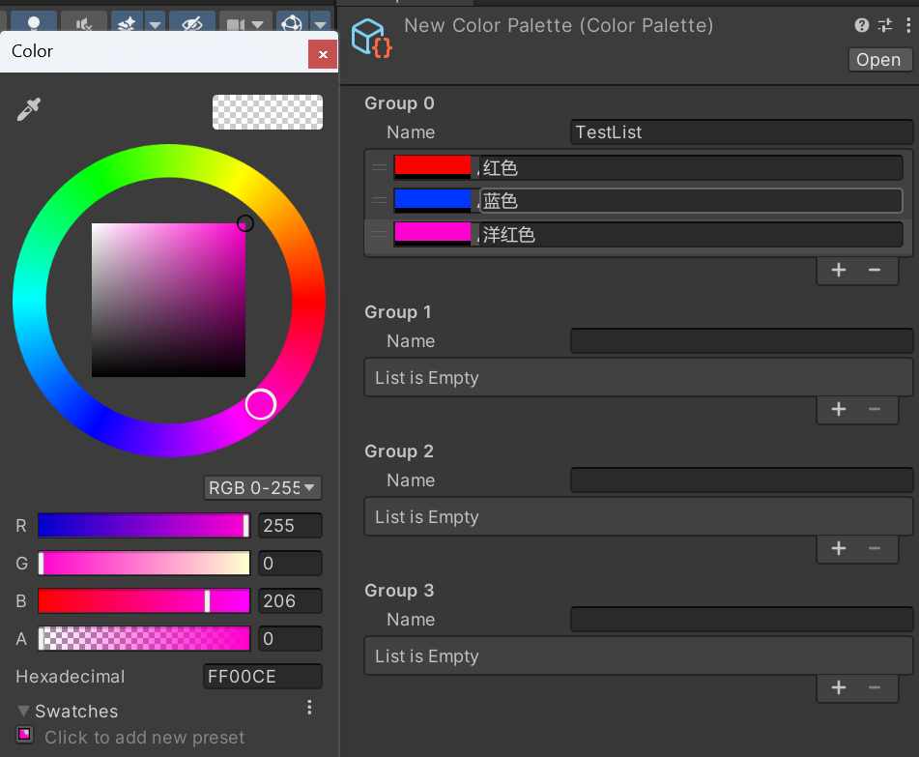
Task: Toggle scene audio mute button
Action: 84,23
